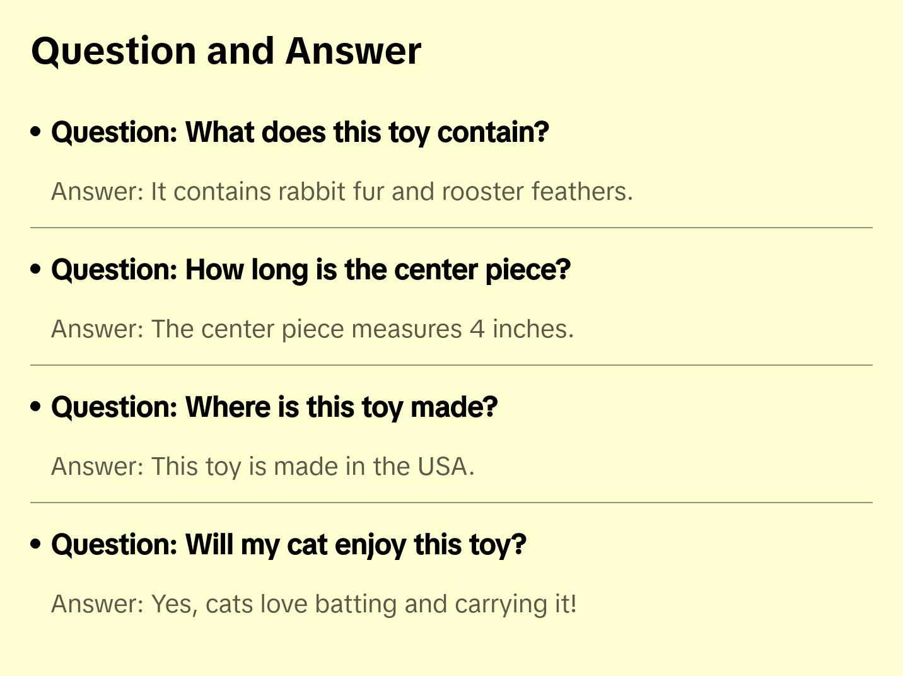Click the answer about cats batting and carrying
The height and width of the screenshot is (676, 903).
point(314,604)
